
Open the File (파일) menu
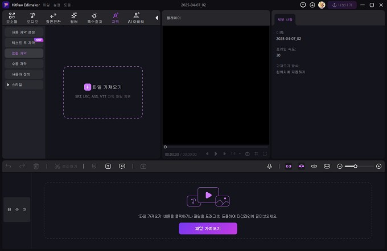[46, 5]
